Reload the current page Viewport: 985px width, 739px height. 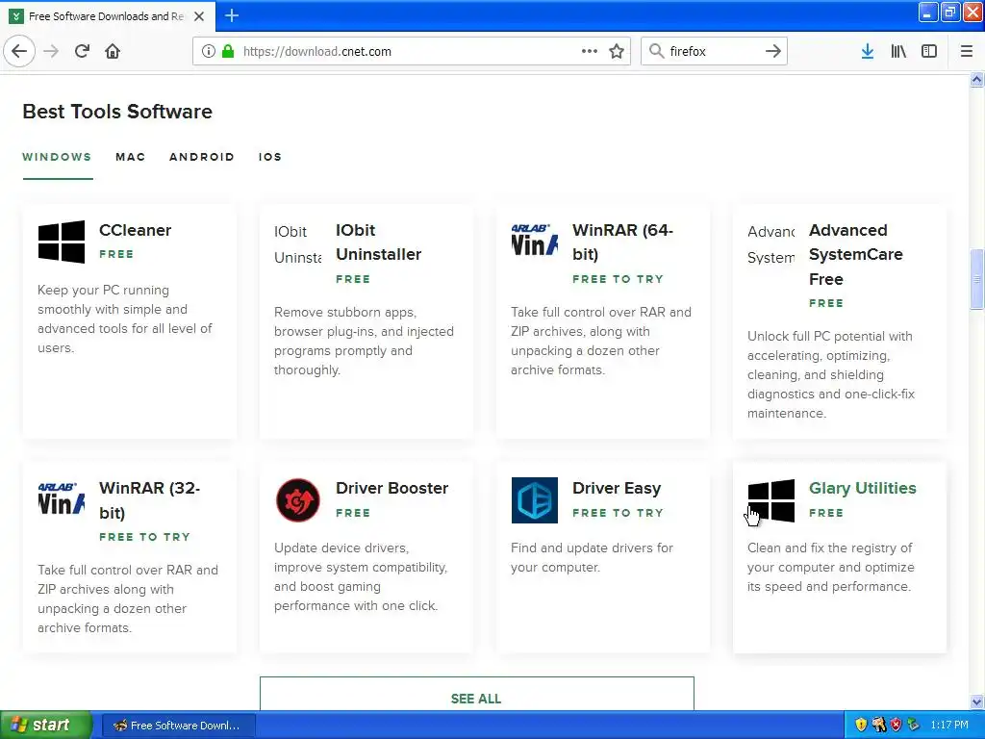pos(82,51)
